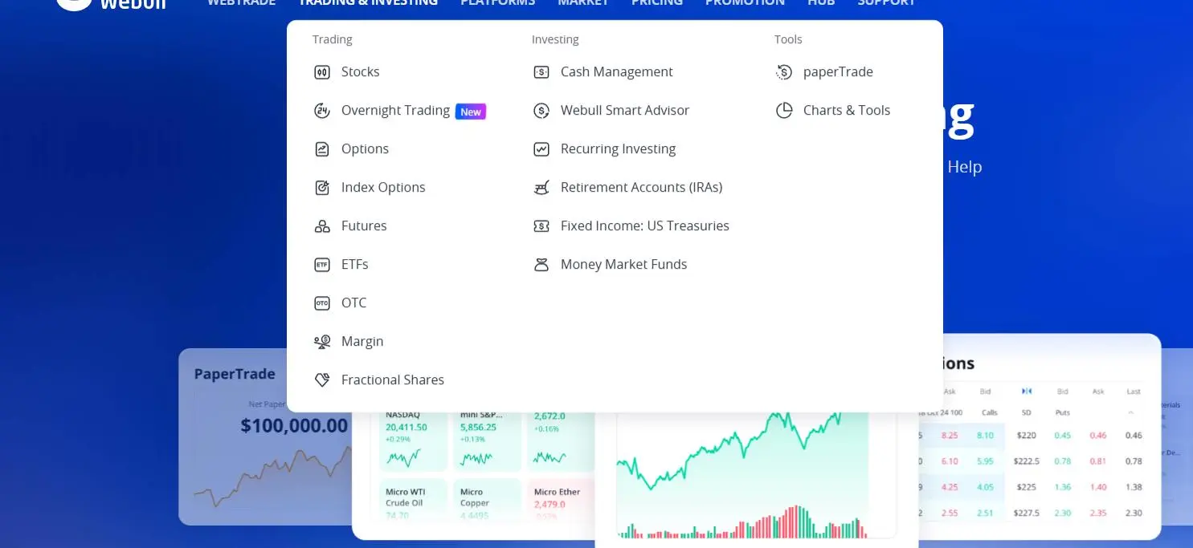The width and height of the screenshot is (1193, 548).
Task: Open Retirement Accounts (IRAs) link
Action: [642, 188]
